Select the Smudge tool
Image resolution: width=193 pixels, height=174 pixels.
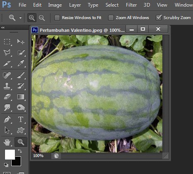click(7, 107)
